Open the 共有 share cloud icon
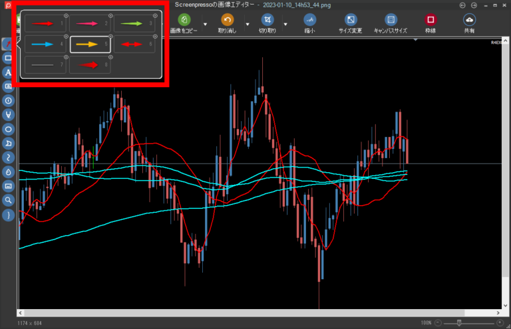 pos(470,20)
